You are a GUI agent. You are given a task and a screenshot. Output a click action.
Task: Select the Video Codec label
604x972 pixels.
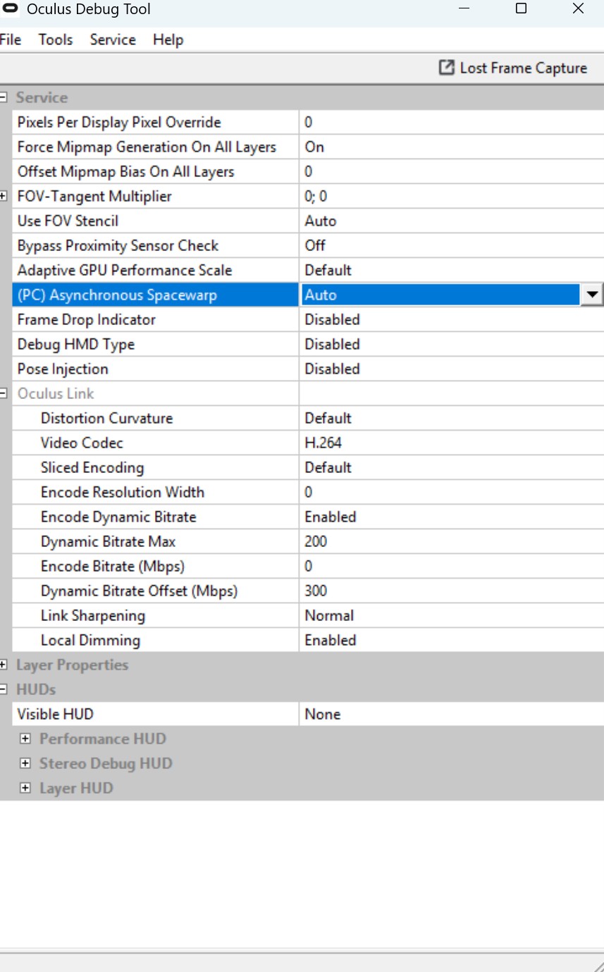[82, 443]
